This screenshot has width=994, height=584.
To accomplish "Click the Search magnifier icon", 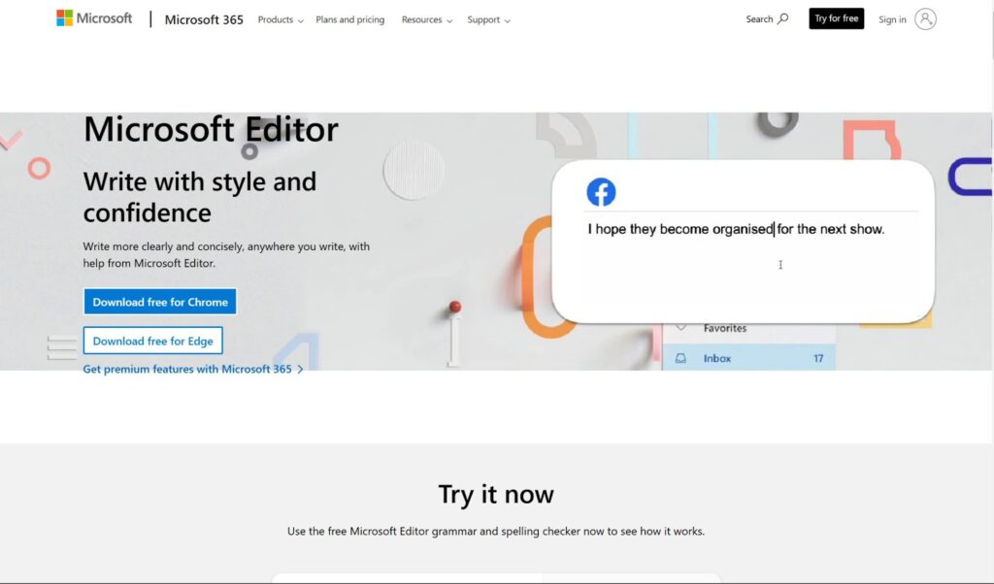I will point(782,18).
